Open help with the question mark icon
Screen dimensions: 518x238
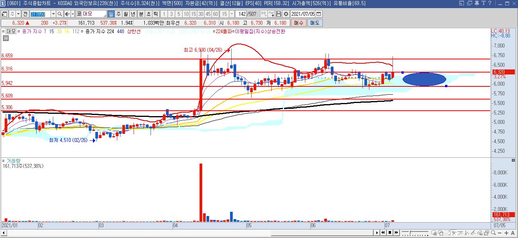coord(490,3)
